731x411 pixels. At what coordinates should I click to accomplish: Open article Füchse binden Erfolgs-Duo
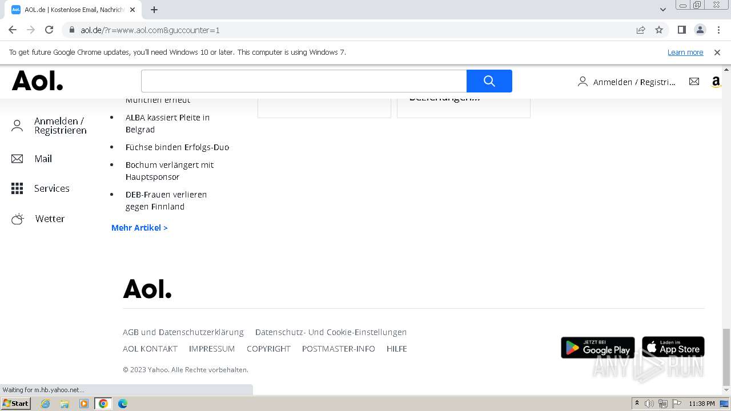click(x=177, y=147)
